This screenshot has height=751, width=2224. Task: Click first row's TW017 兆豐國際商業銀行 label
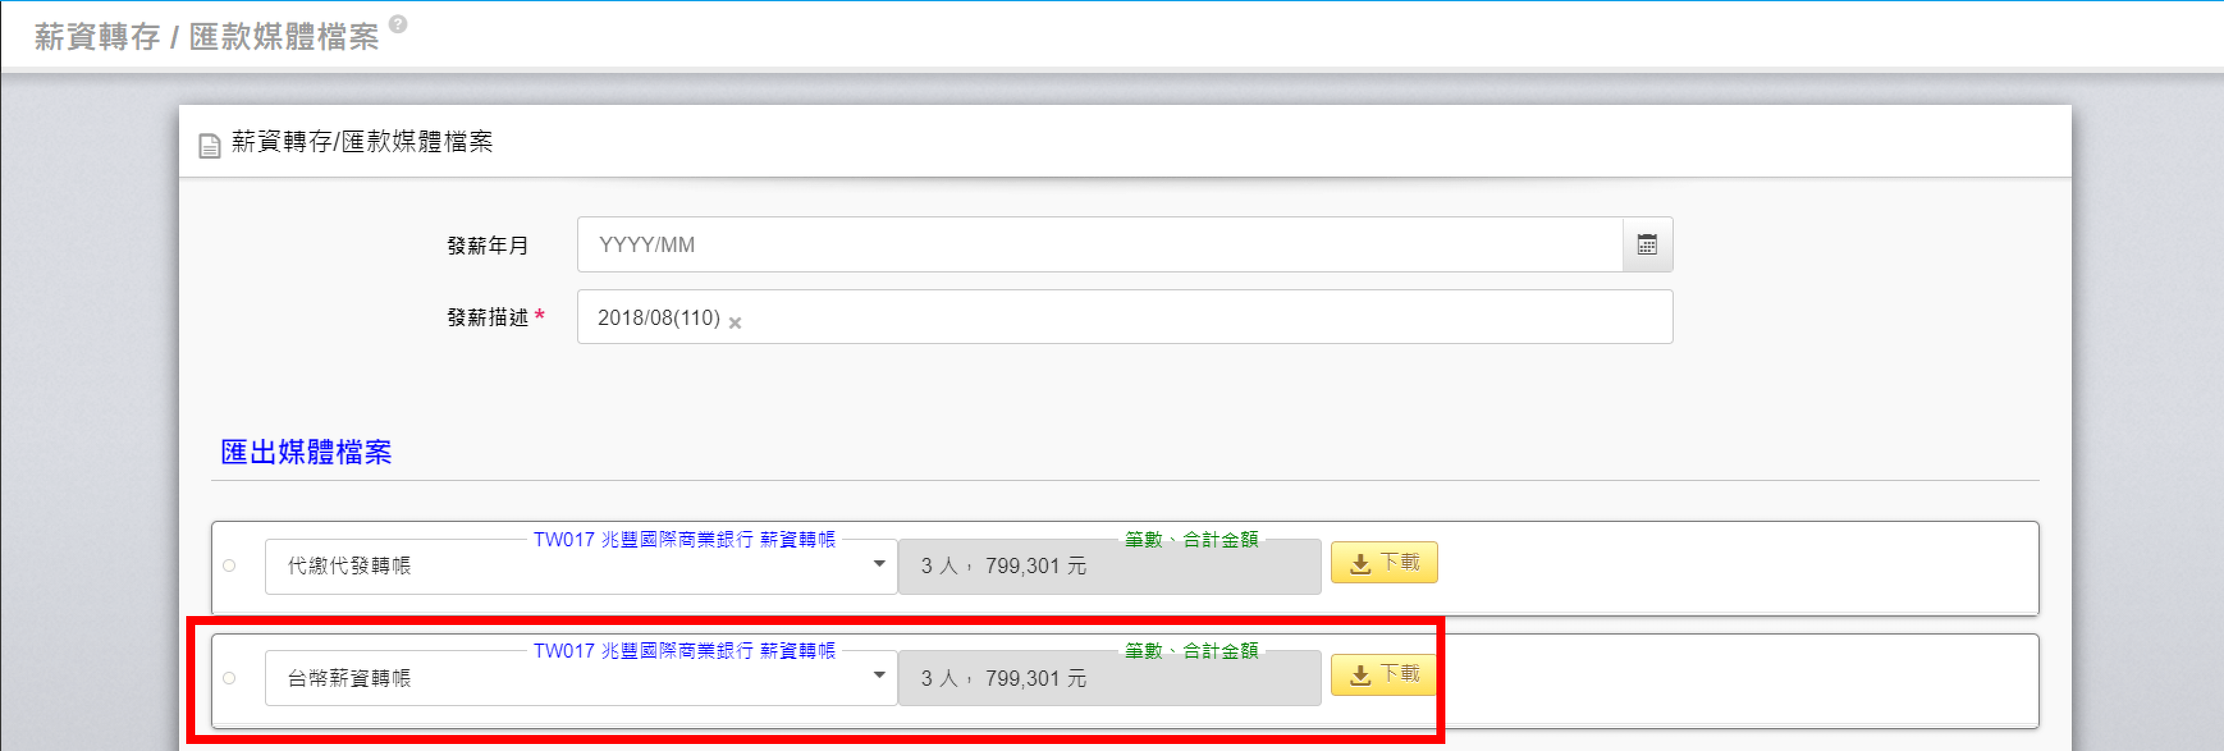(x=684, y=539)
